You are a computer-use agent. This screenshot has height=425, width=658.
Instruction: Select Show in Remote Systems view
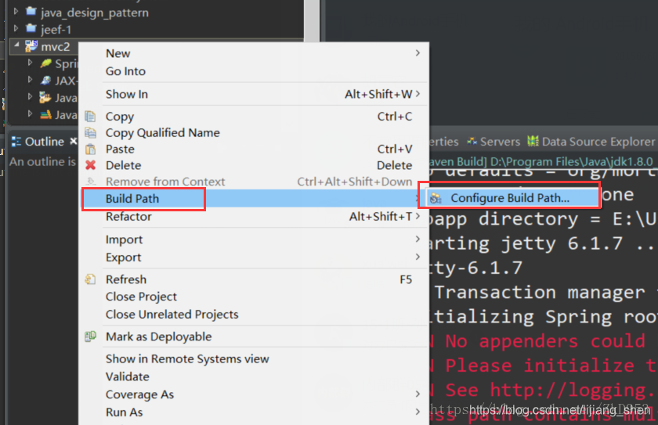pyautogui.click(x=254, y=358)
